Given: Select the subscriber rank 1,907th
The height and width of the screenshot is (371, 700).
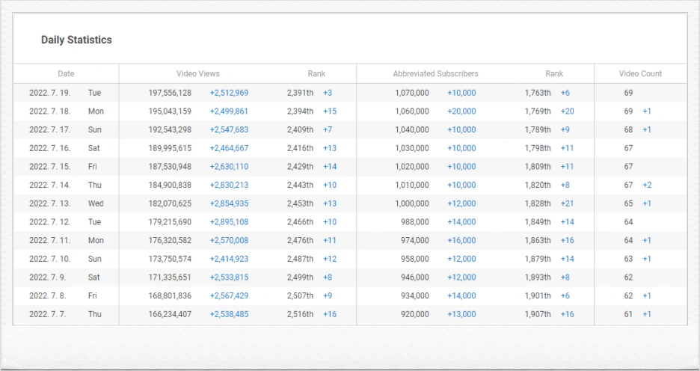Looking at the screenshot, I should 538,314.
